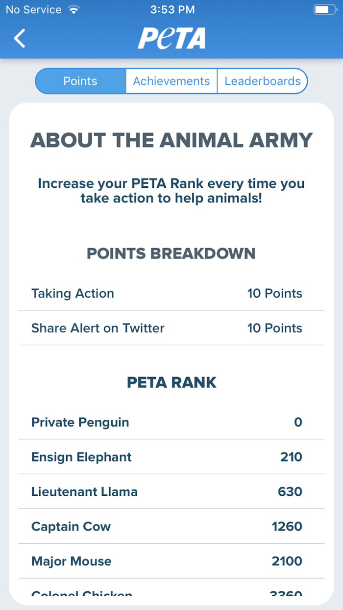Select the Points tab
The height and width of the screenshot is (610, 343).
click(x=80, y=81)
